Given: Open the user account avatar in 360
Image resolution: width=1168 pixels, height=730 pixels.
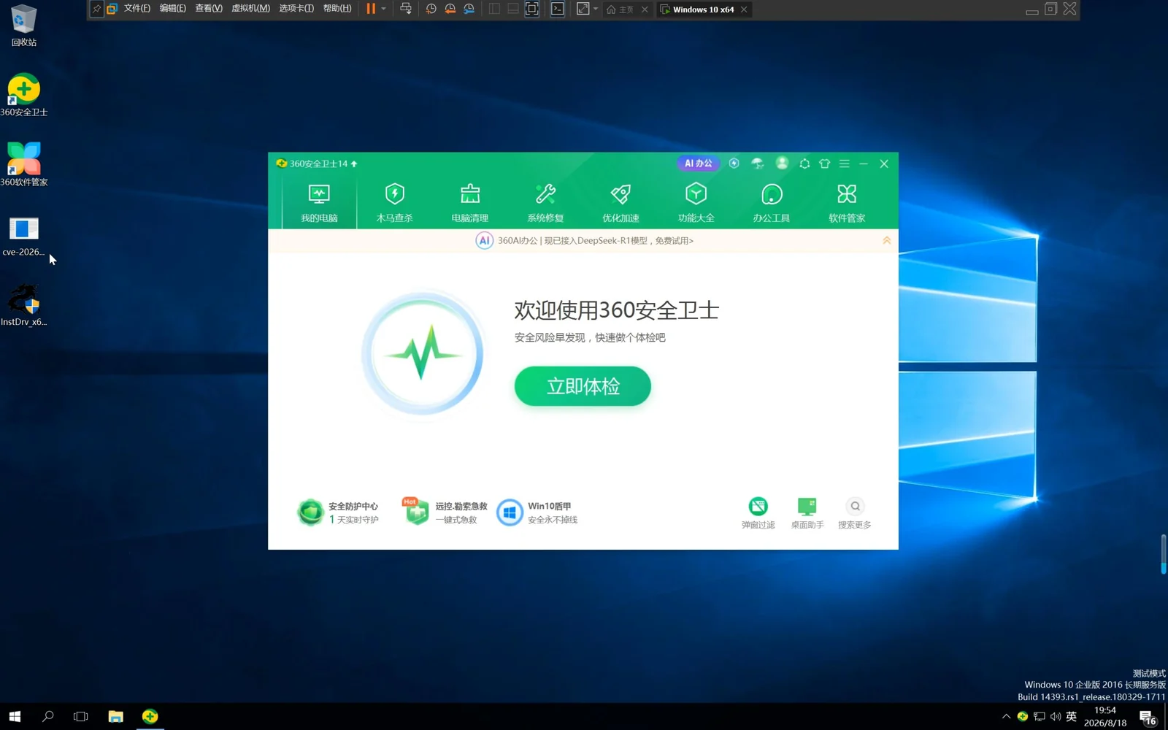Looking at the screenshot, I should [x=782, y=164].
